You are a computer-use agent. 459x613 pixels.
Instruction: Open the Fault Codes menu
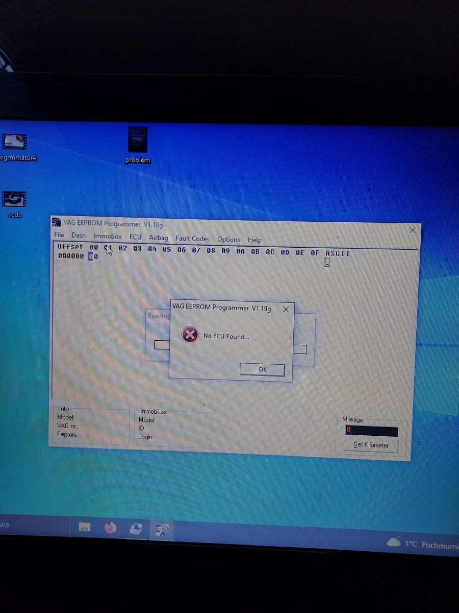pos(192,239)
